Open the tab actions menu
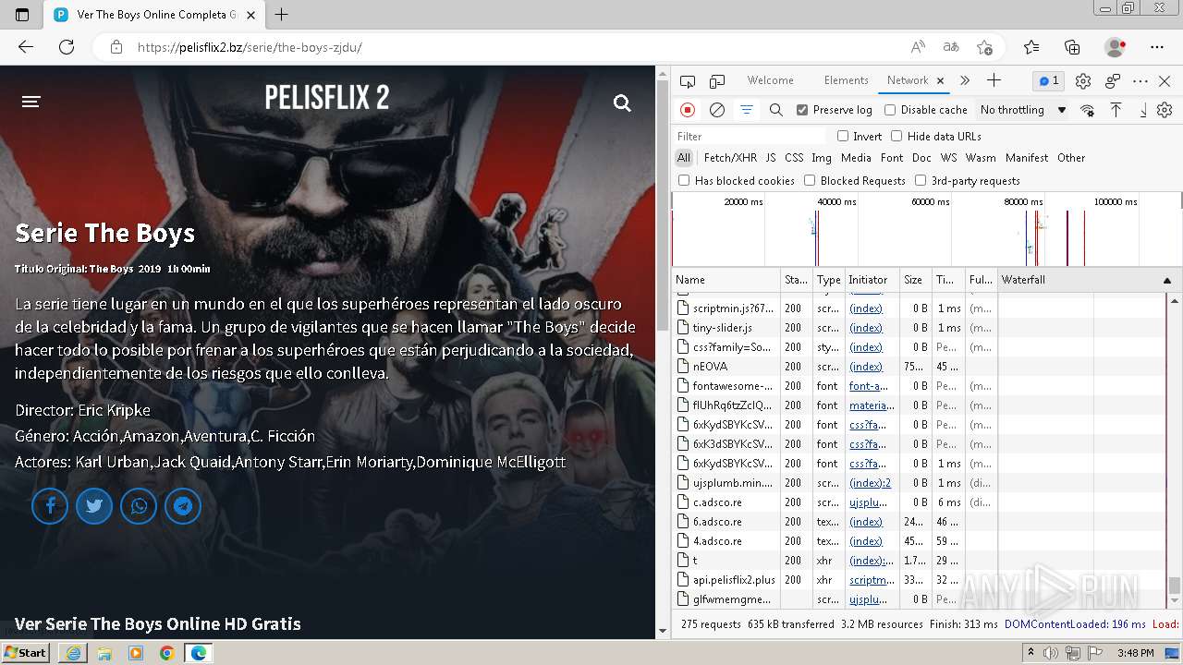The height and width of the screenshot is (665, 1183). 22,15
